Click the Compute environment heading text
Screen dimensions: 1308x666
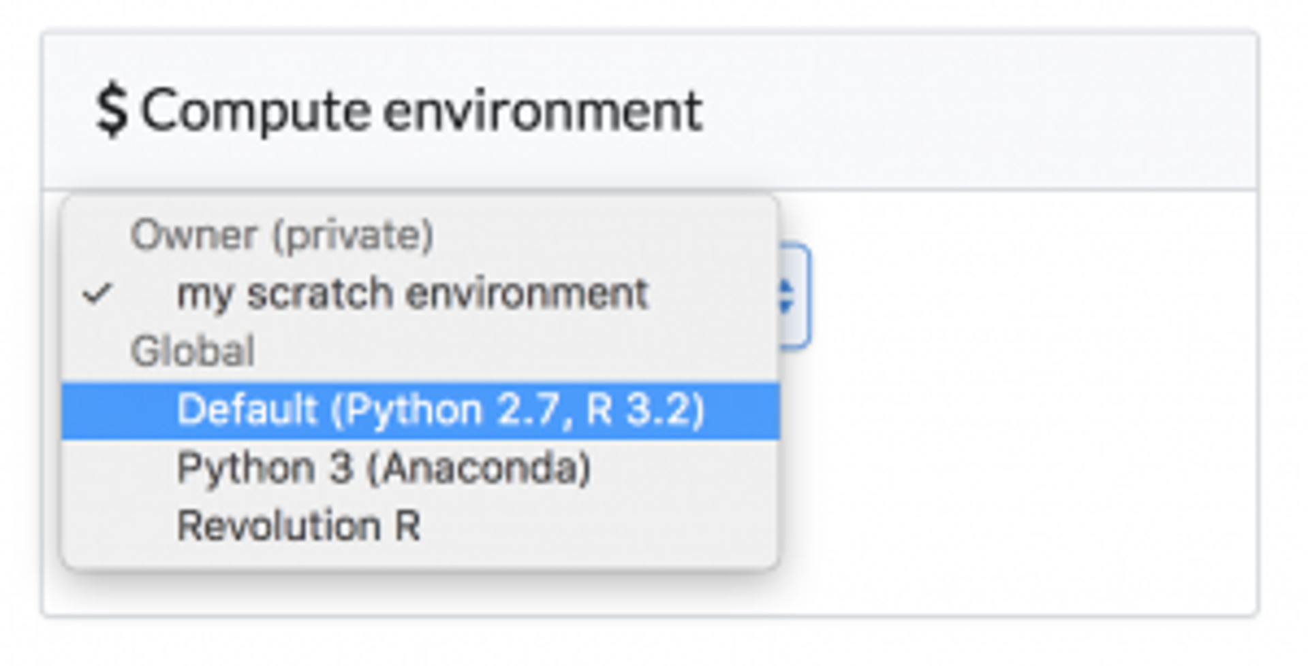click(x=421, y=111)
